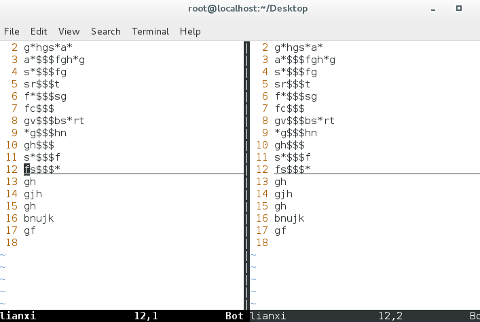This screenshot has height=322, width=480.
Task: Click line 7 'fc$$$' in left pane
Action: (x=39, y=108)
